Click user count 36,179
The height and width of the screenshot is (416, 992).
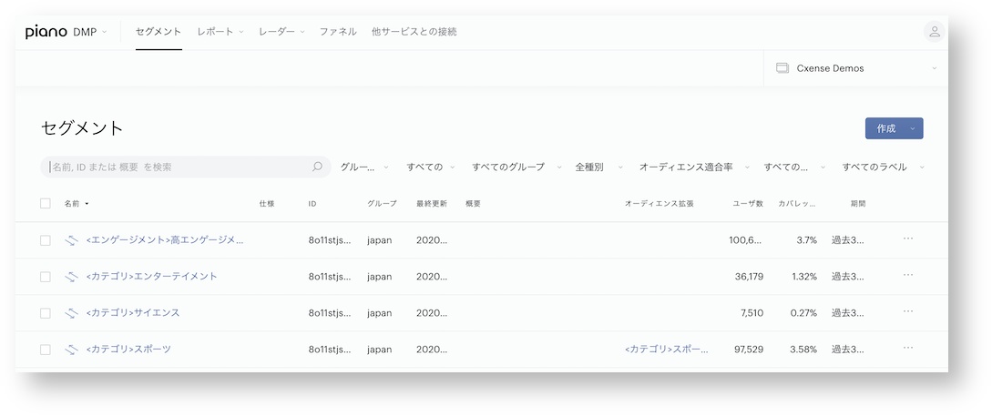click(x=747, y=277)
